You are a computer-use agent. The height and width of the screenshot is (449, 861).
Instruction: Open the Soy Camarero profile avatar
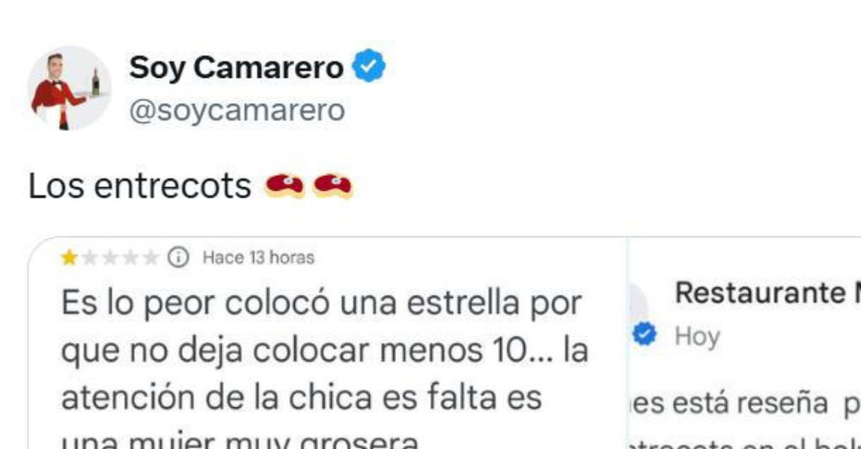69,88
